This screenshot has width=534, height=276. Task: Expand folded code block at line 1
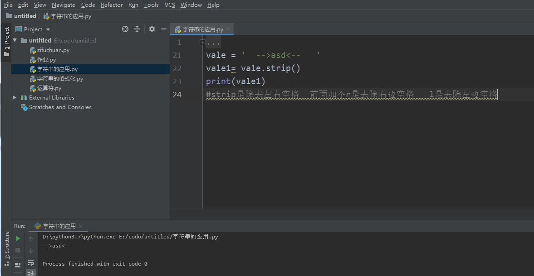[202, 42]
